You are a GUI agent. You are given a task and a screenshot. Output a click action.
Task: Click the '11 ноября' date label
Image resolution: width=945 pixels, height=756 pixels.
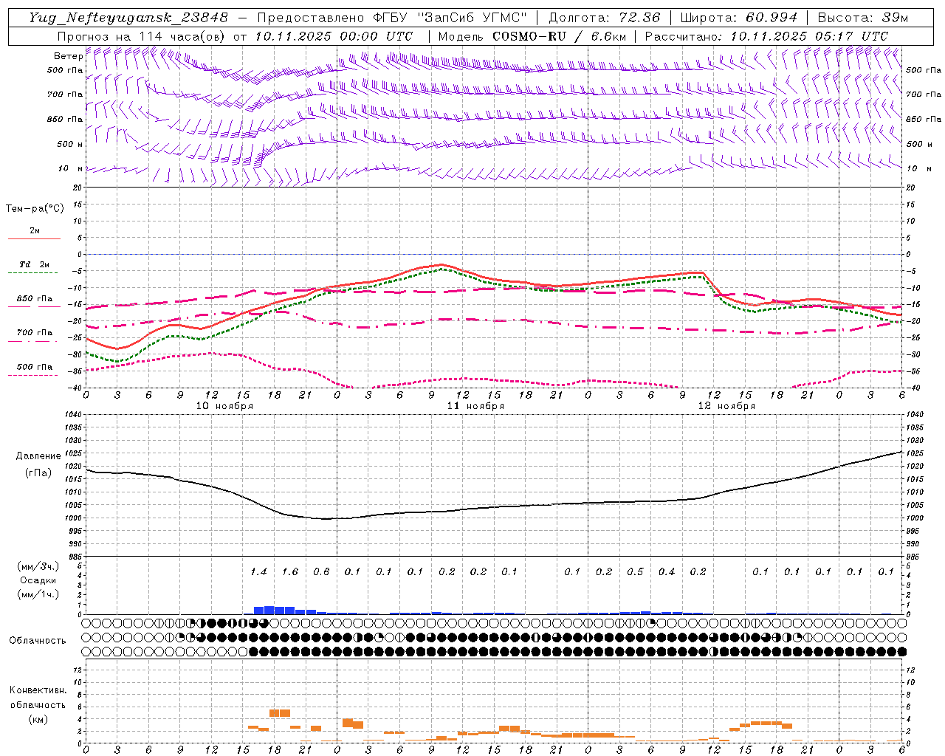pos(475,406)
